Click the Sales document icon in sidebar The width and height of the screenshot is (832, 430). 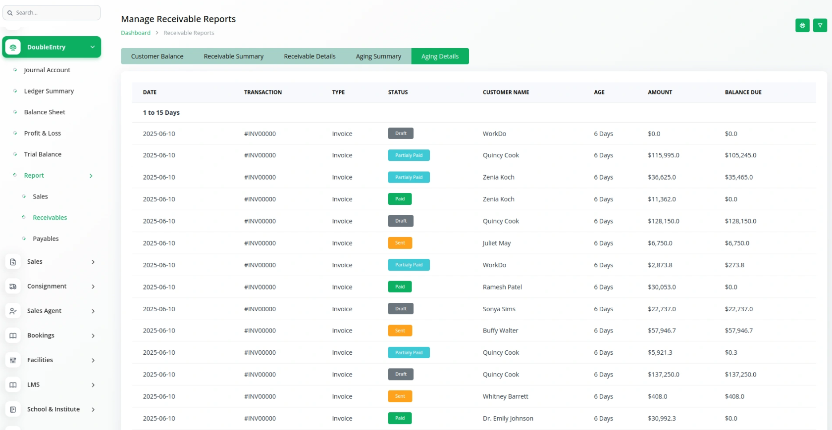13,262
